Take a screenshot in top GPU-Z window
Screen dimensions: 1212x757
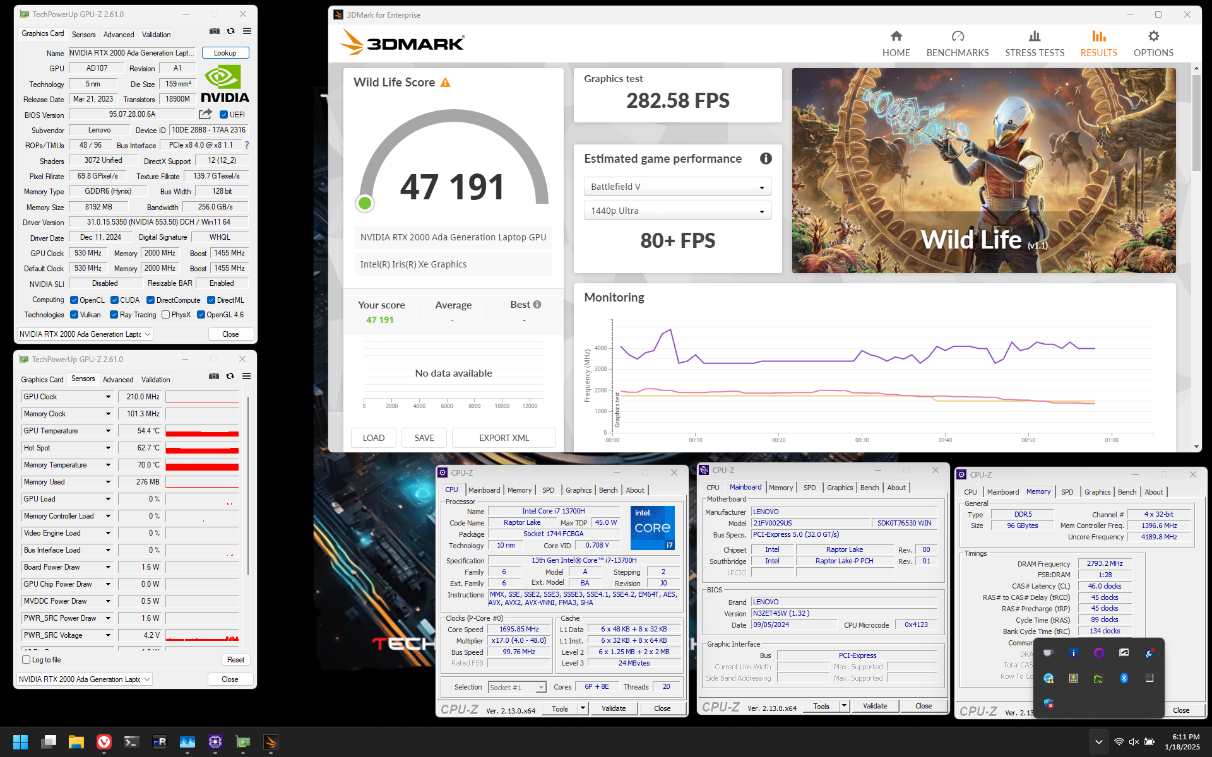(x=215, y=31)
